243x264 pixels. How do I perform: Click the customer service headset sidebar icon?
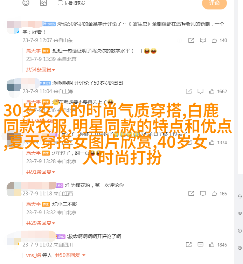[x=240, y=196]
